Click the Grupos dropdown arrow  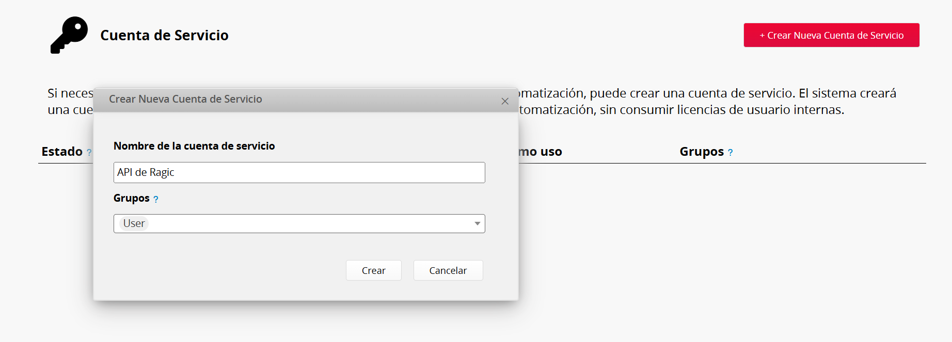[x=477, y=223]
